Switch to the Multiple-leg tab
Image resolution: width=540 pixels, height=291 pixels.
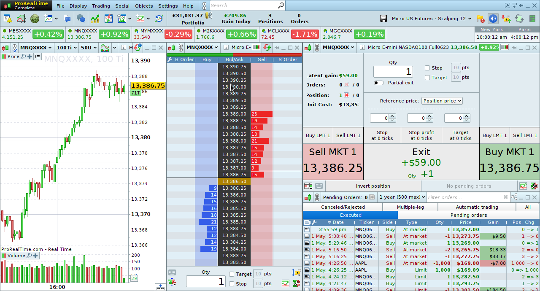tap(410, 207)
